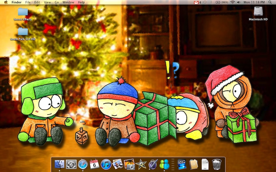Open iMovie star icon in Dock
The height and width of the screenshot is (172, 276).
[141, 164]
